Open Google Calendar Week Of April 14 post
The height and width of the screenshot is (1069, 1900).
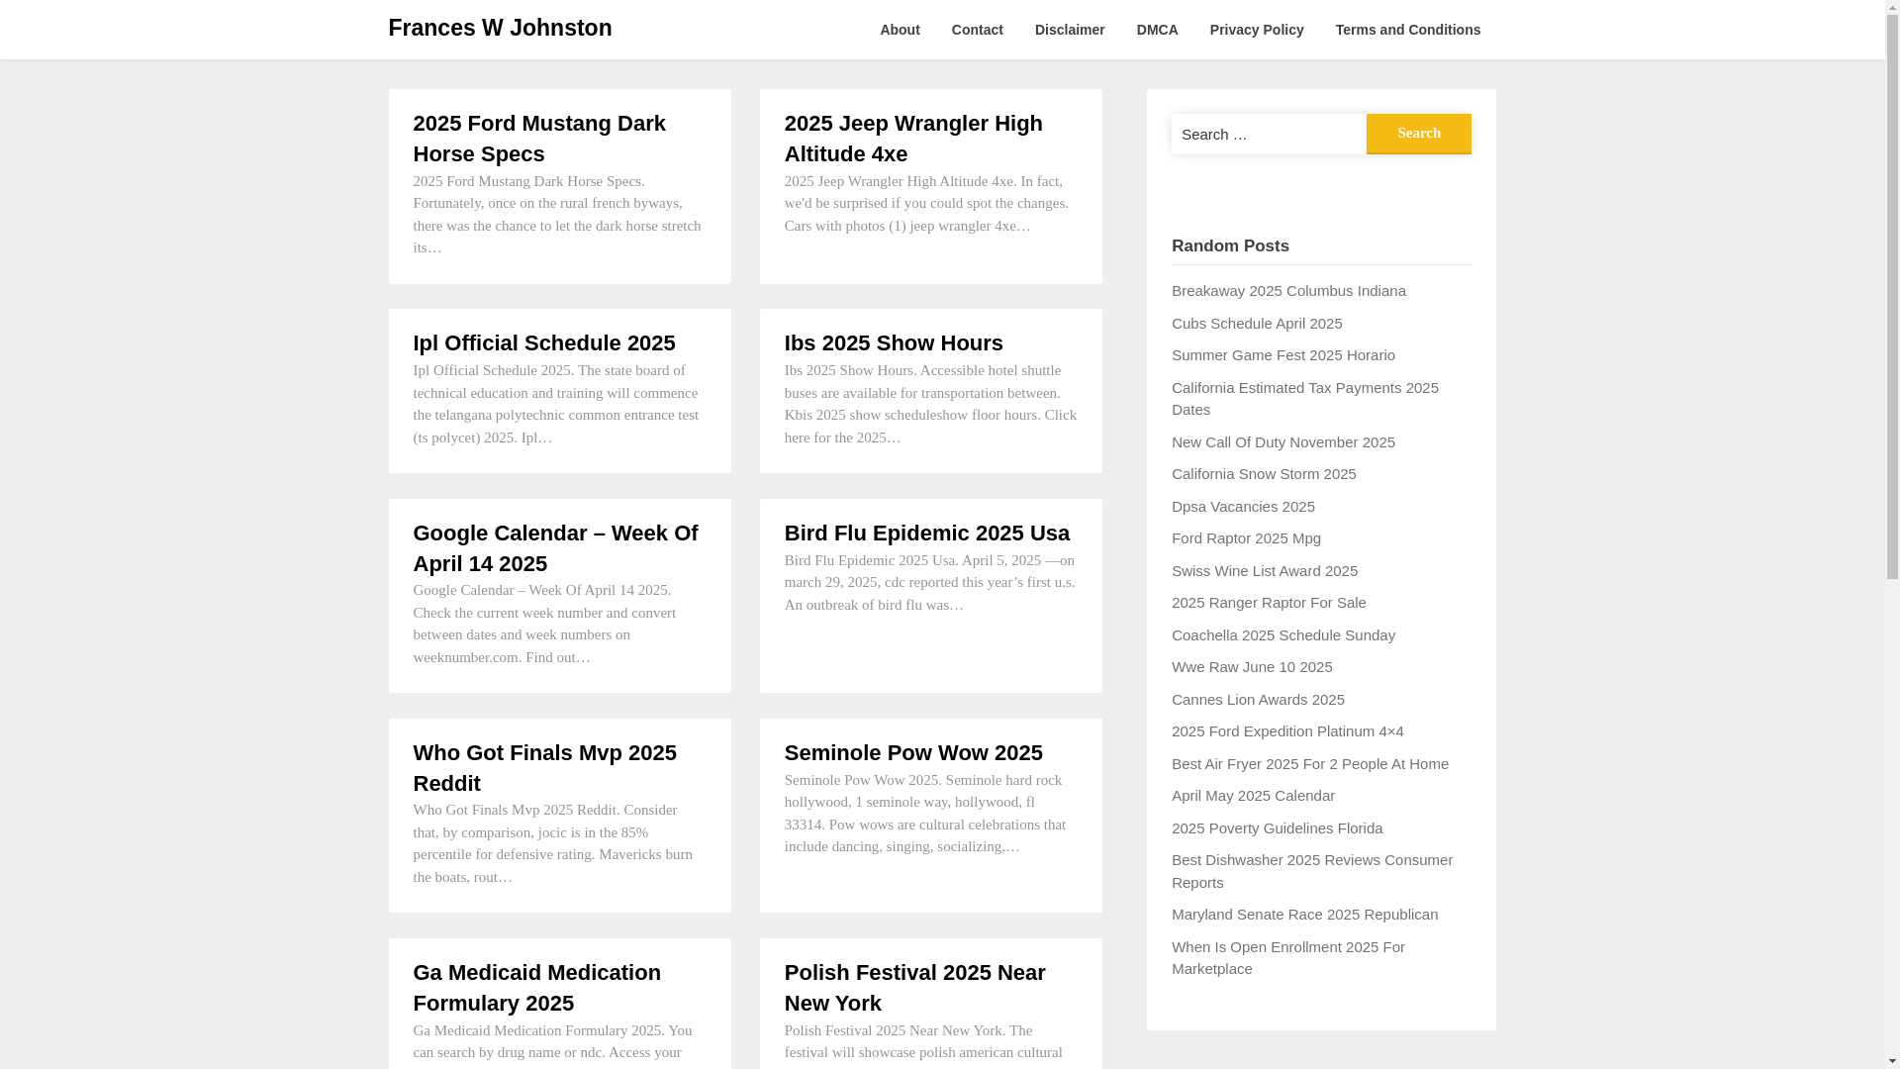pos(555,548)
